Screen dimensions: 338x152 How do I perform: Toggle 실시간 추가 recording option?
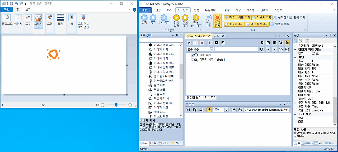point(234,24)
